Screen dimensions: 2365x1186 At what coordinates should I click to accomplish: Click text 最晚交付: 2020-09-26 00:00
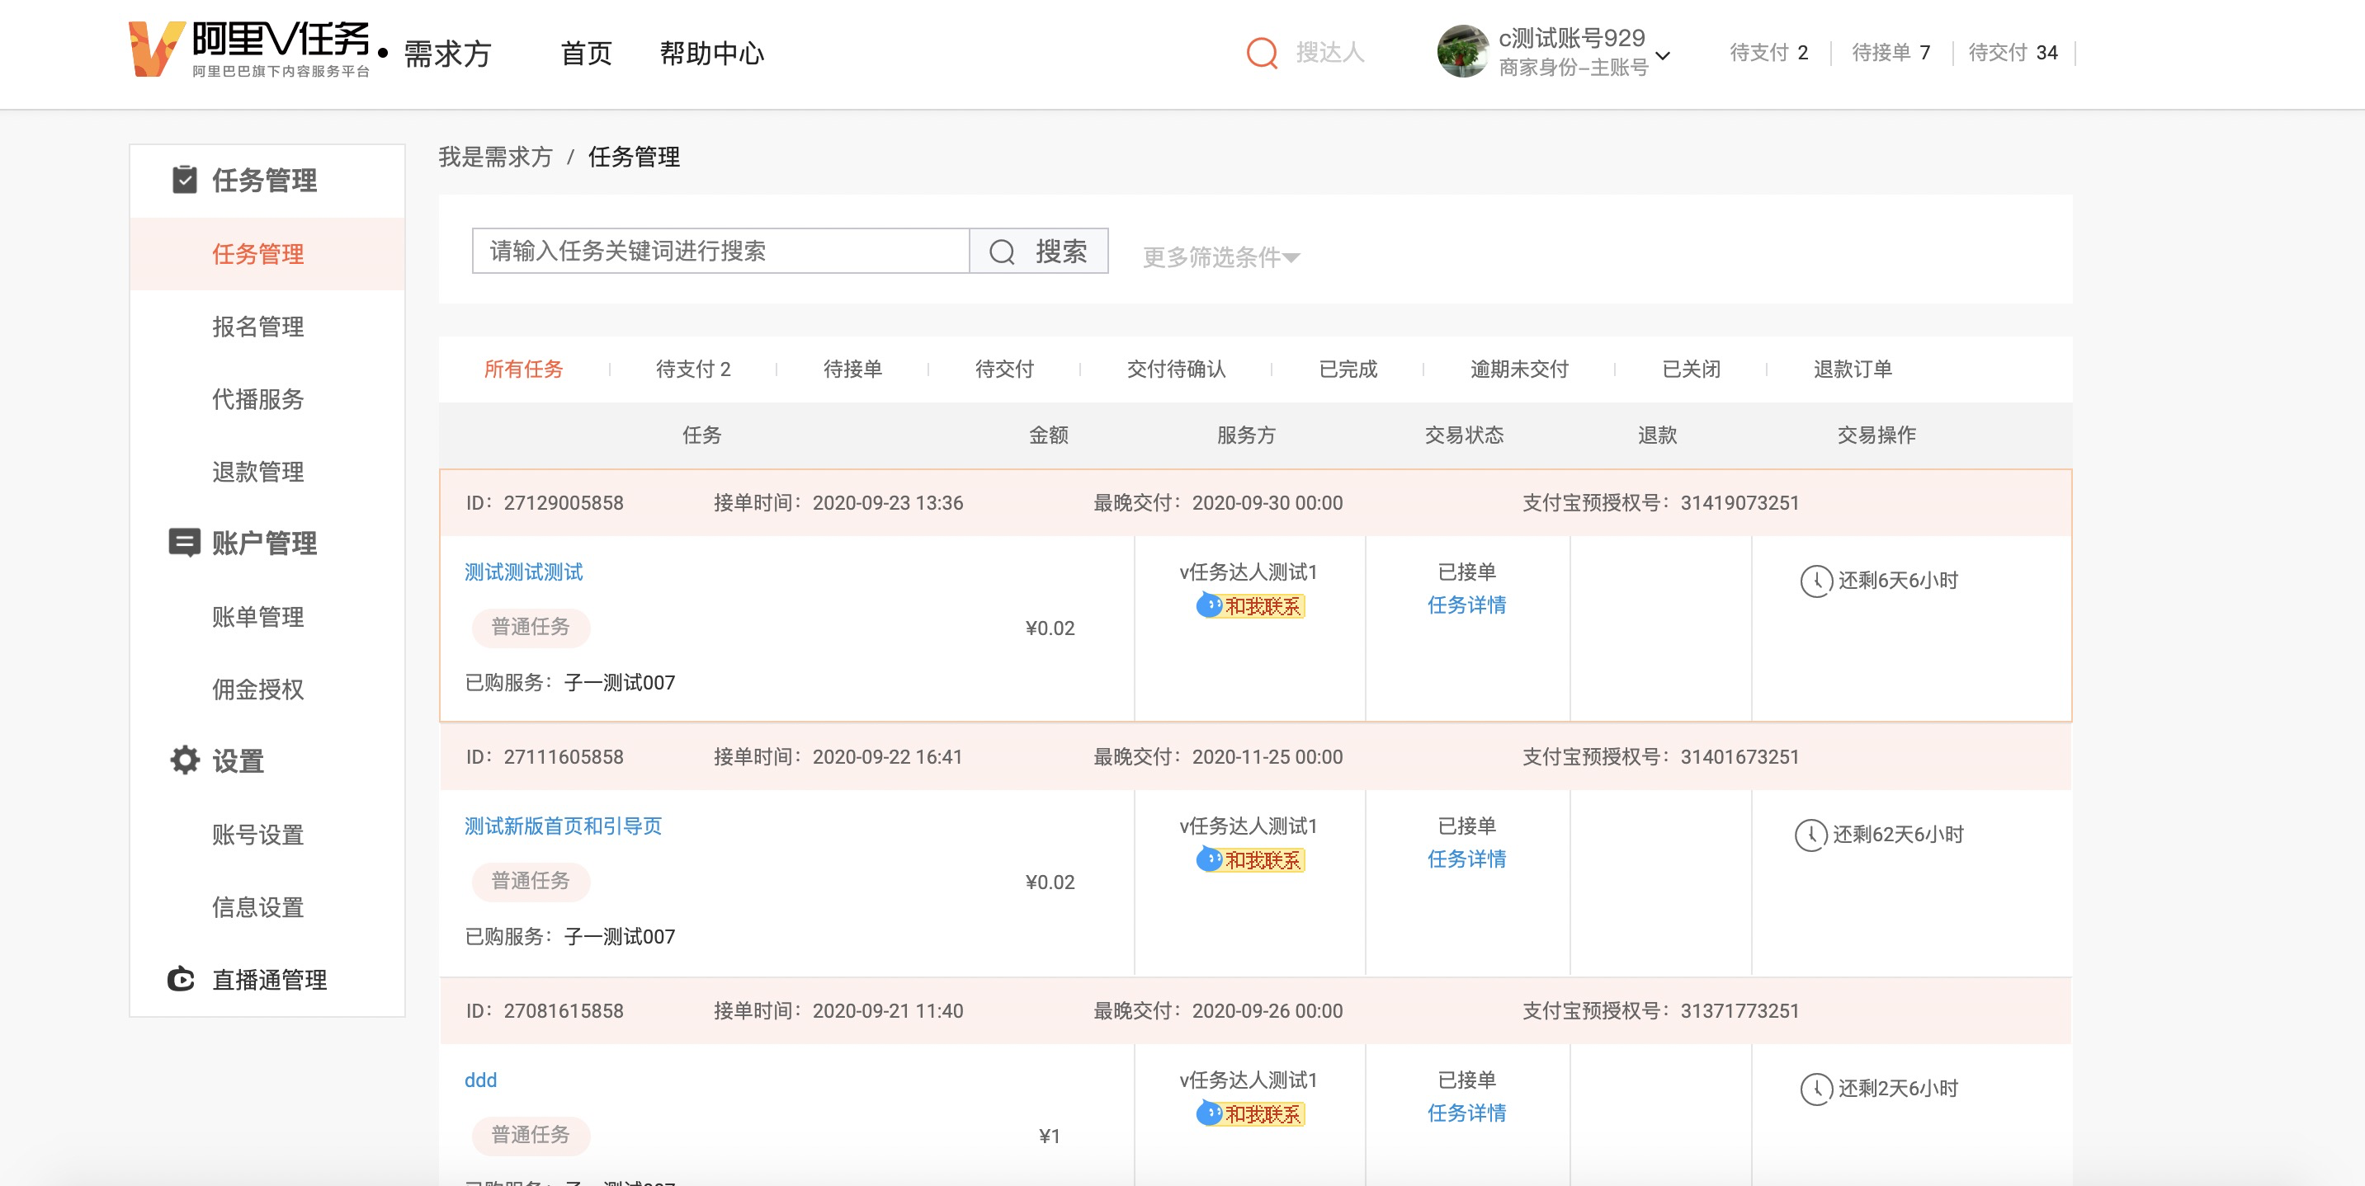pos(1217,1012)
